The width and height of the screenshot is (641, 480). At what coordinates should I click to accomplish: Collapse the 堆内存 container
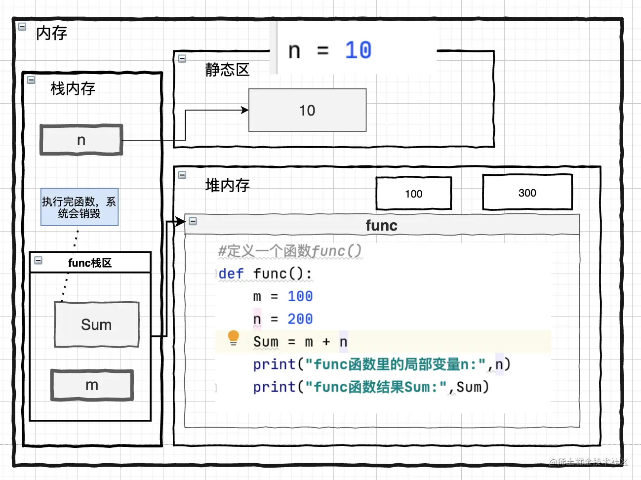(182, 175)
